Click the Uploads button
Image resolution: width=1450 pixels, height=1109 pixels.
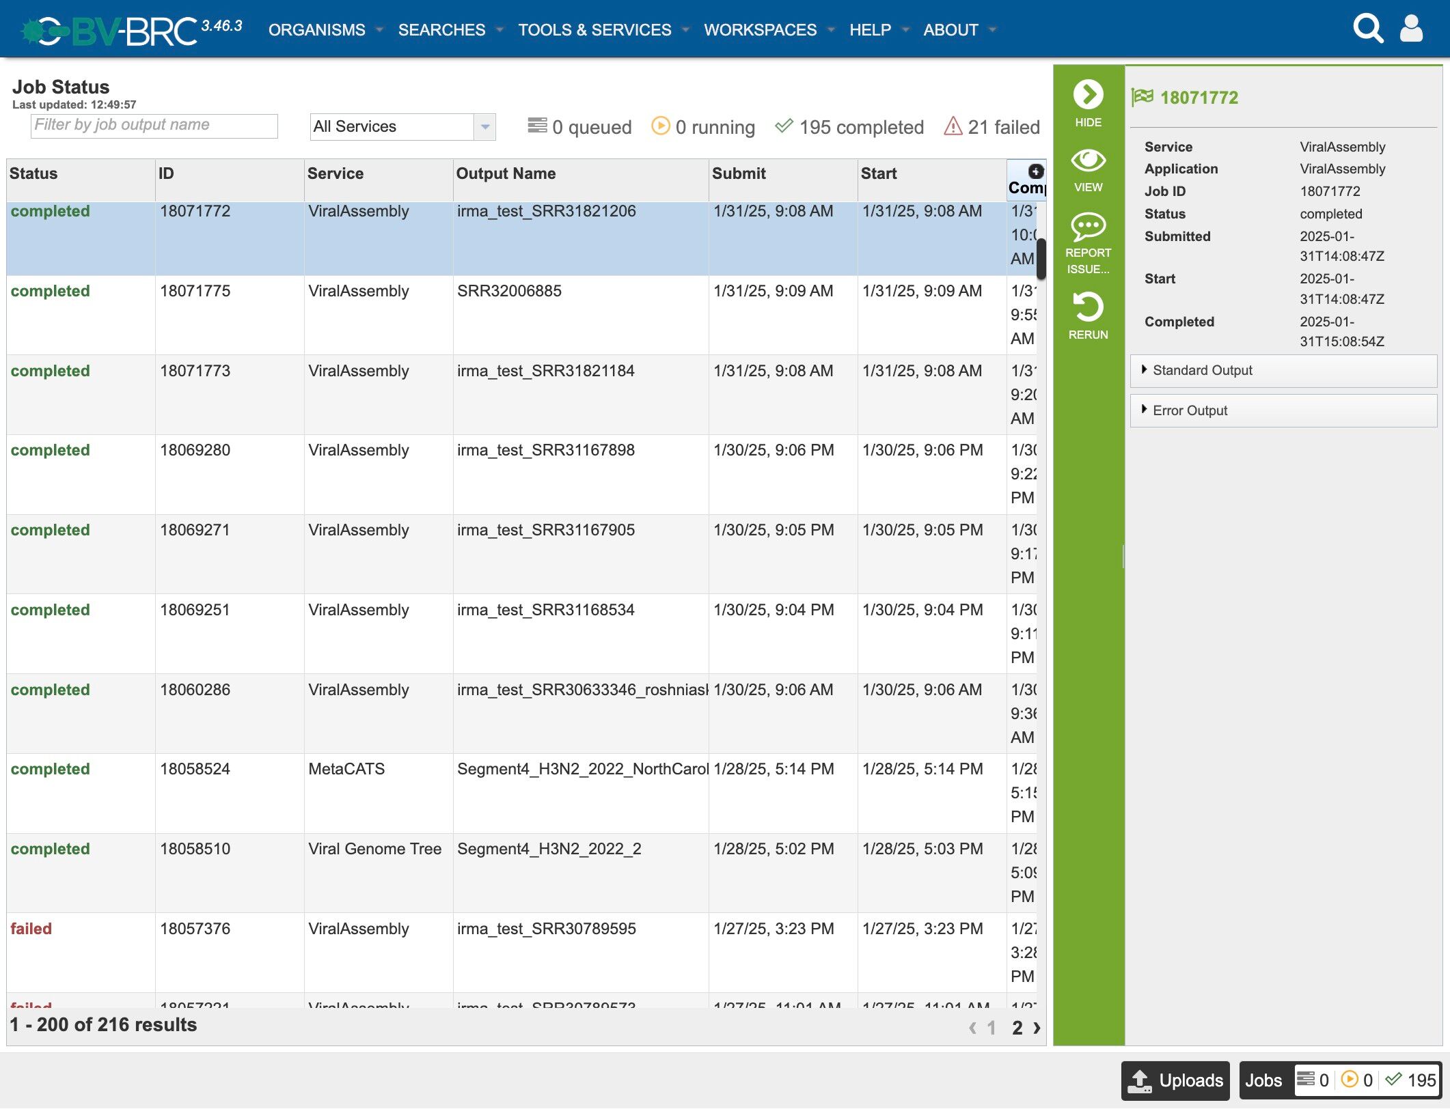[1175, 1080]
